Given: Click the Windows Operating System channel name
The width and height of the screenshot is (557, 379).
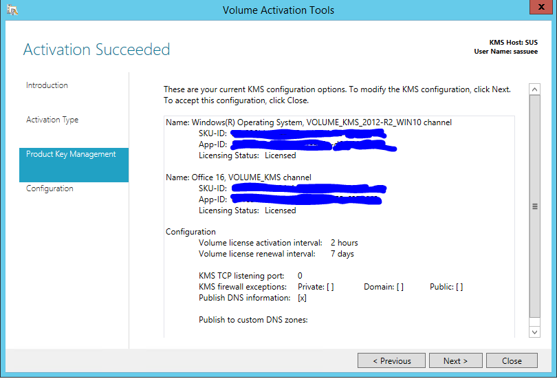Looking at the screenshot, I should tap(309, 122).
